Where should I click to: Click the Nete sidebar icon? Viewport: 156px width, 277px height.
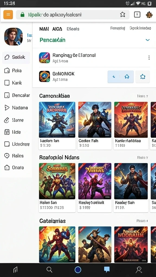coord(7,132)
